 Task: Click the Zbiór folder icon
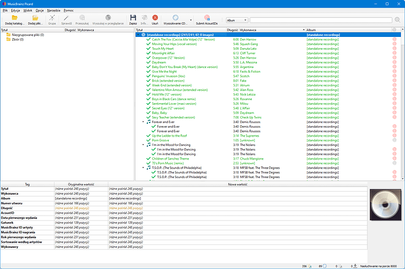pos(9,39)
